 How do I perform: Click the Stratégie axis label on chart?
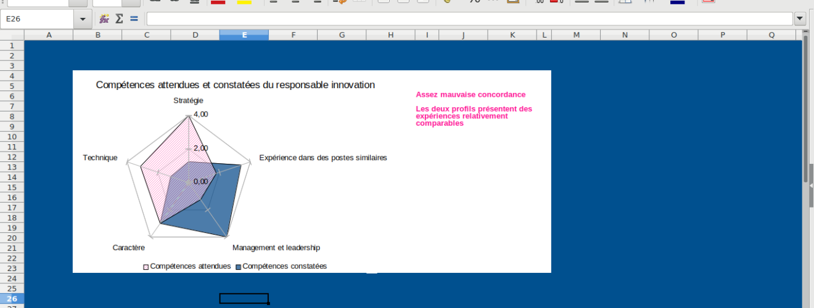(x=188, y=100)
